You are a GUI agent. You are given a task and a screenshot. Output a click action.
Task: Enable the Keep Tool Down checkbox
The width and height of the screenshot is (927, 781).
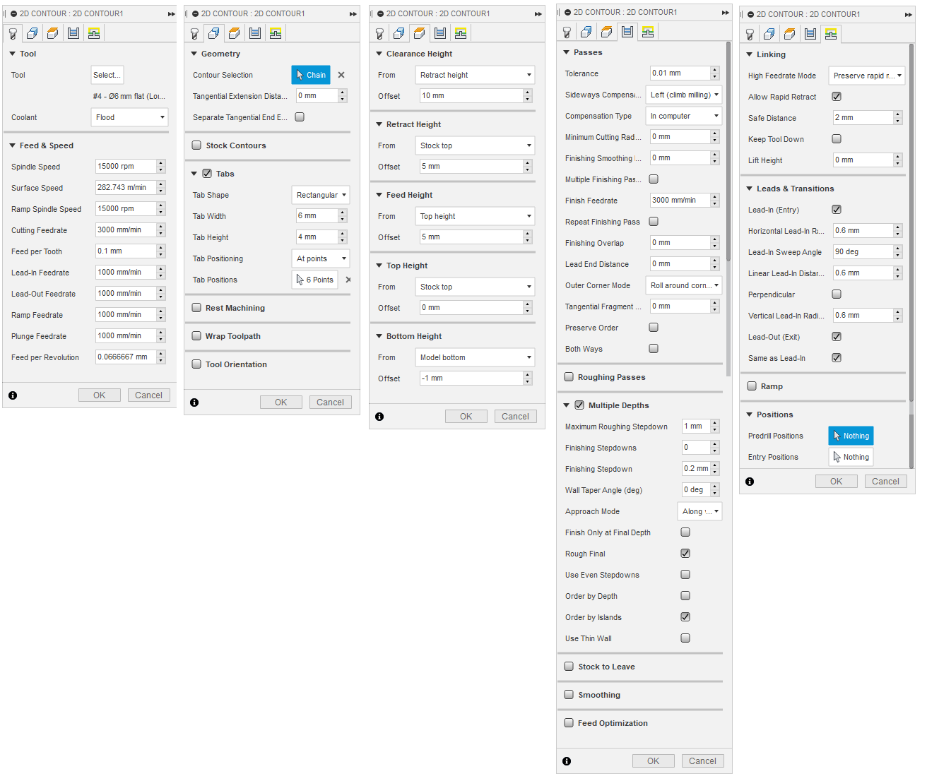[837, 139]
